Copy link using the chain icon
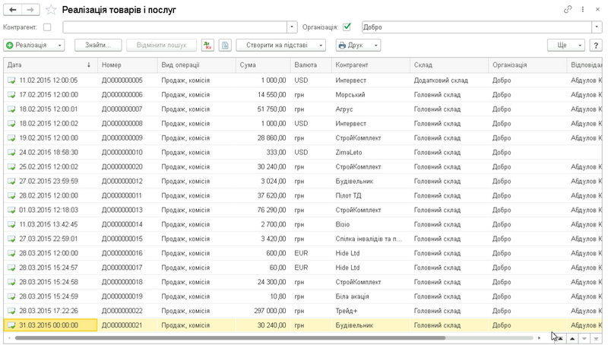 point(567,9)
